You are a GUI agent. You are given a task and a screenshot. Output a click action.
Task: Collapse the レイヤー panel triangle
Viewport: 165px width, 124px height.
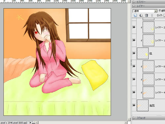134,6
